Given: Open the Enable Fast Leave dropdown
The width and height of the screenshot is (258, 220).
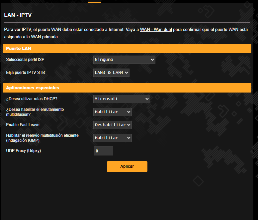Looking at the screenshot, I should [x=112, y=125].
